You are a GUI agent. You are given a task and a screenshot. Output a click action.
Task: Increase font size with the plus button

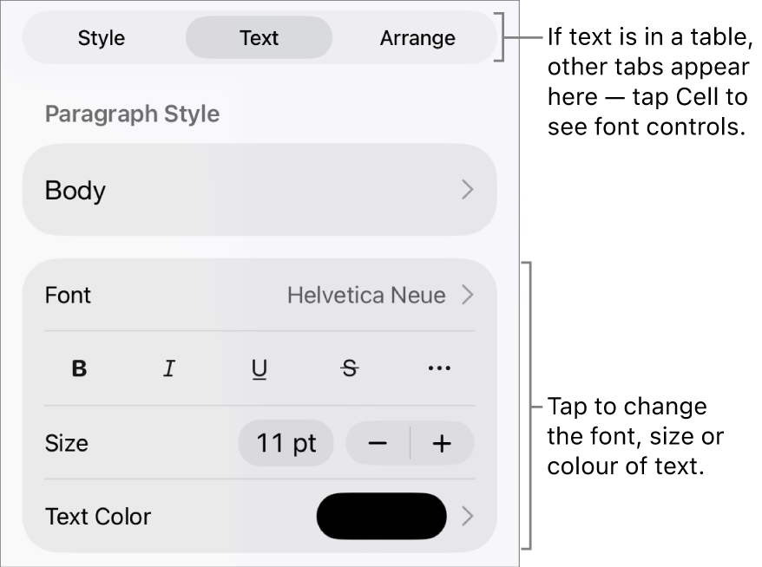442,443
